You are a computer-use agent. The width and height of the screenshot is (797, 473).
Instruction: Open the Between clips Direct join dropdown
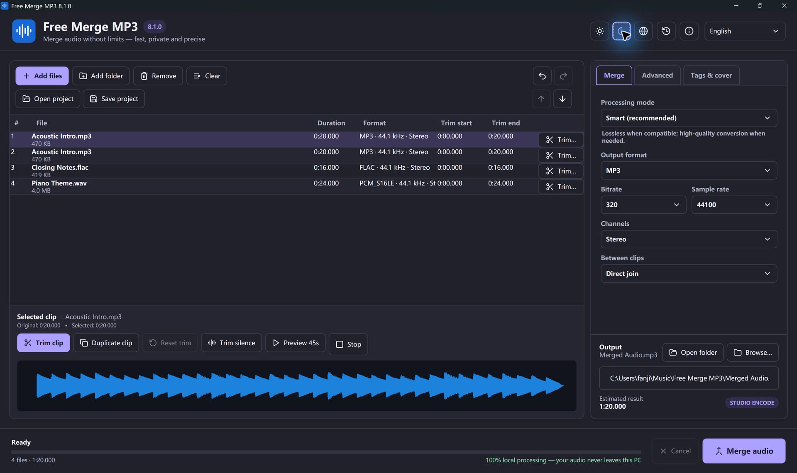(x=689, y=273)
